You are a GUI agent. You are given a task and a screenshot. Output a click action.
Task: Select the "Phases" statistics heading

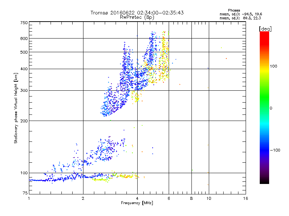coord(234,10)
